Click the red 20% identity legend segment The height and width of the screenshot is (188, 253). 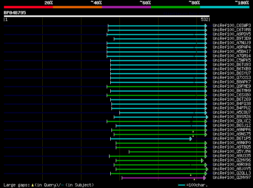coord(28,7)
